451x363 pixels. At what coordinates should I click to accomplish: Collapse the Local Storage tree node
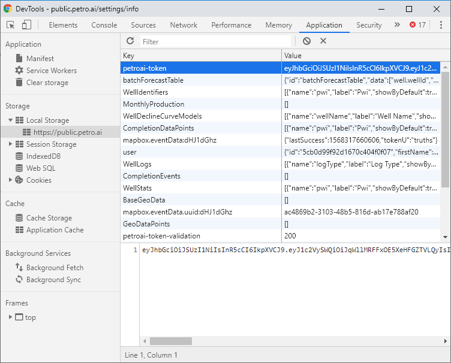point(10,120)
